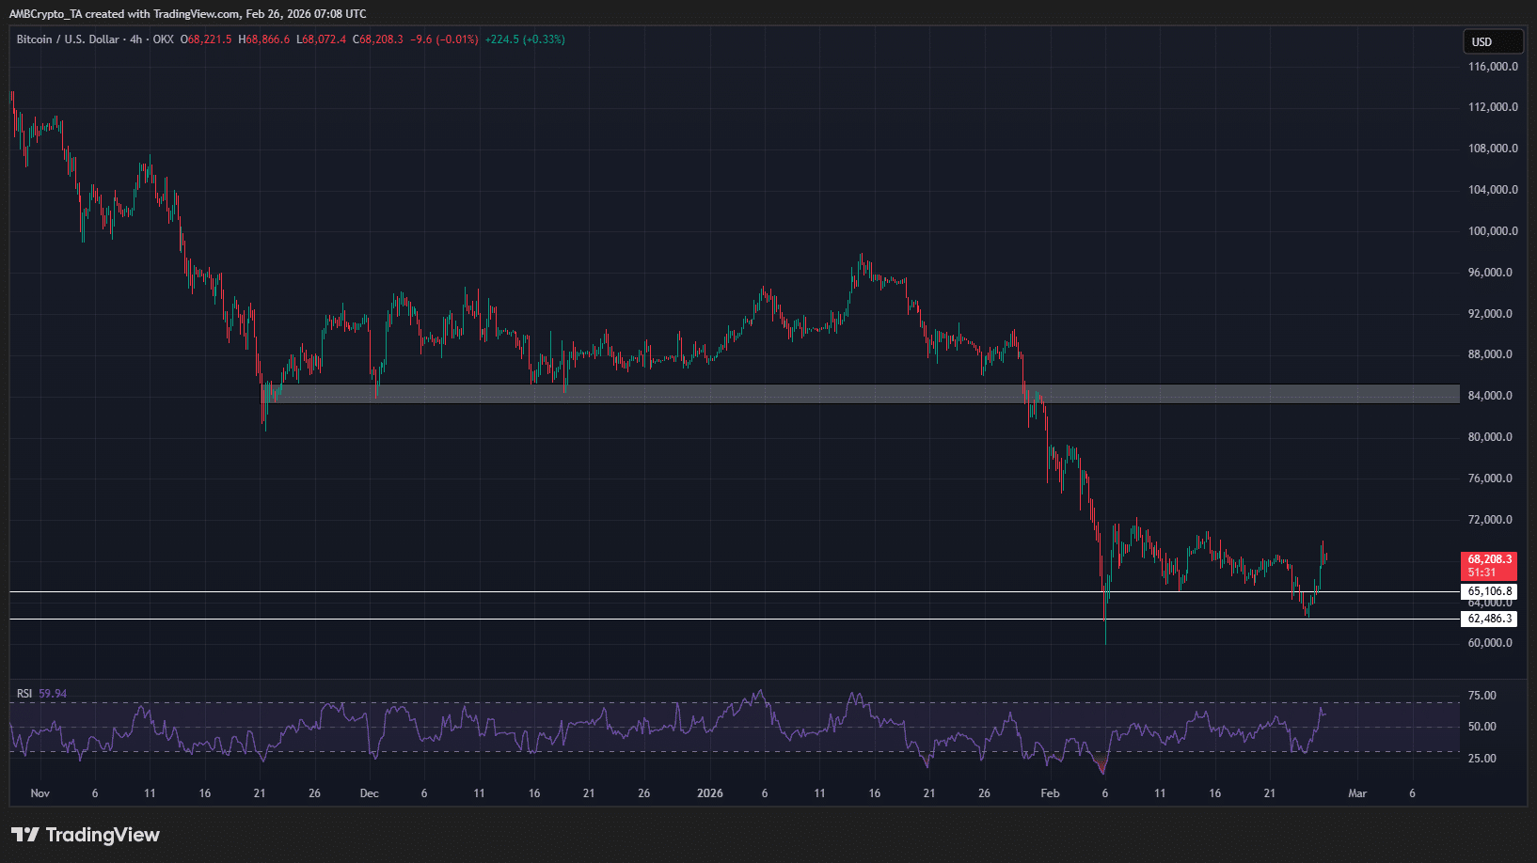The width and height of the screenshot is (1537, 863).
Task: Click the 2026 label on the time axis
Action: (x=710, y=793)
